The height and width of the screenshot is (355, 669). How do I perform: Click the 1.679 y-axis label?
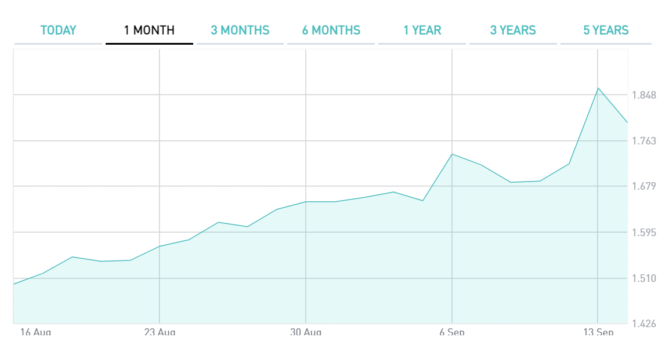point(644,186)
